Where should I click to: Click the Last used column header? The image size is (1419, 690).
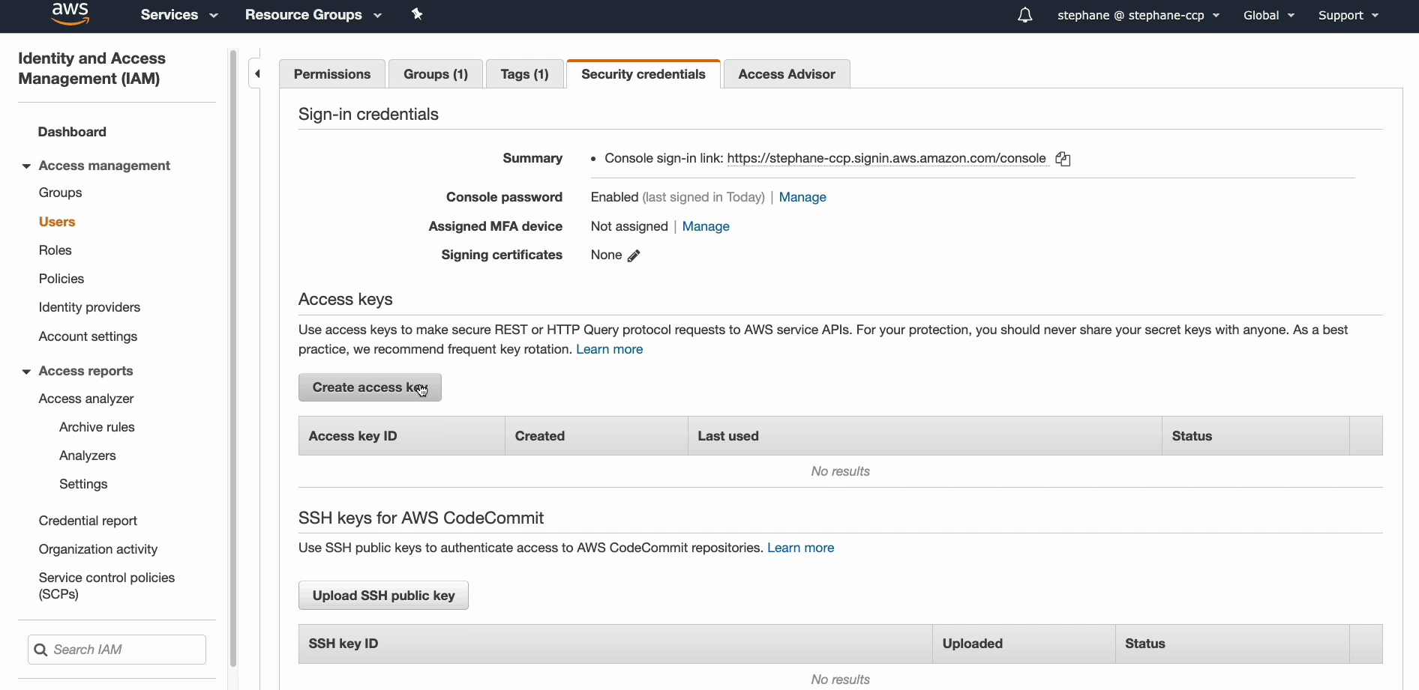[x=925, y=436]
